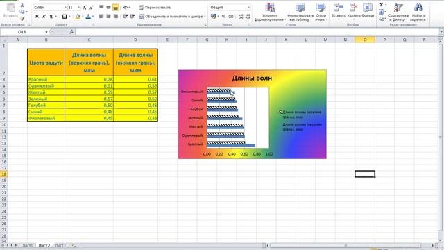Click into the formula bar input
The width and height of the screenshot is (444, 250).
click(x=256, y=32)
